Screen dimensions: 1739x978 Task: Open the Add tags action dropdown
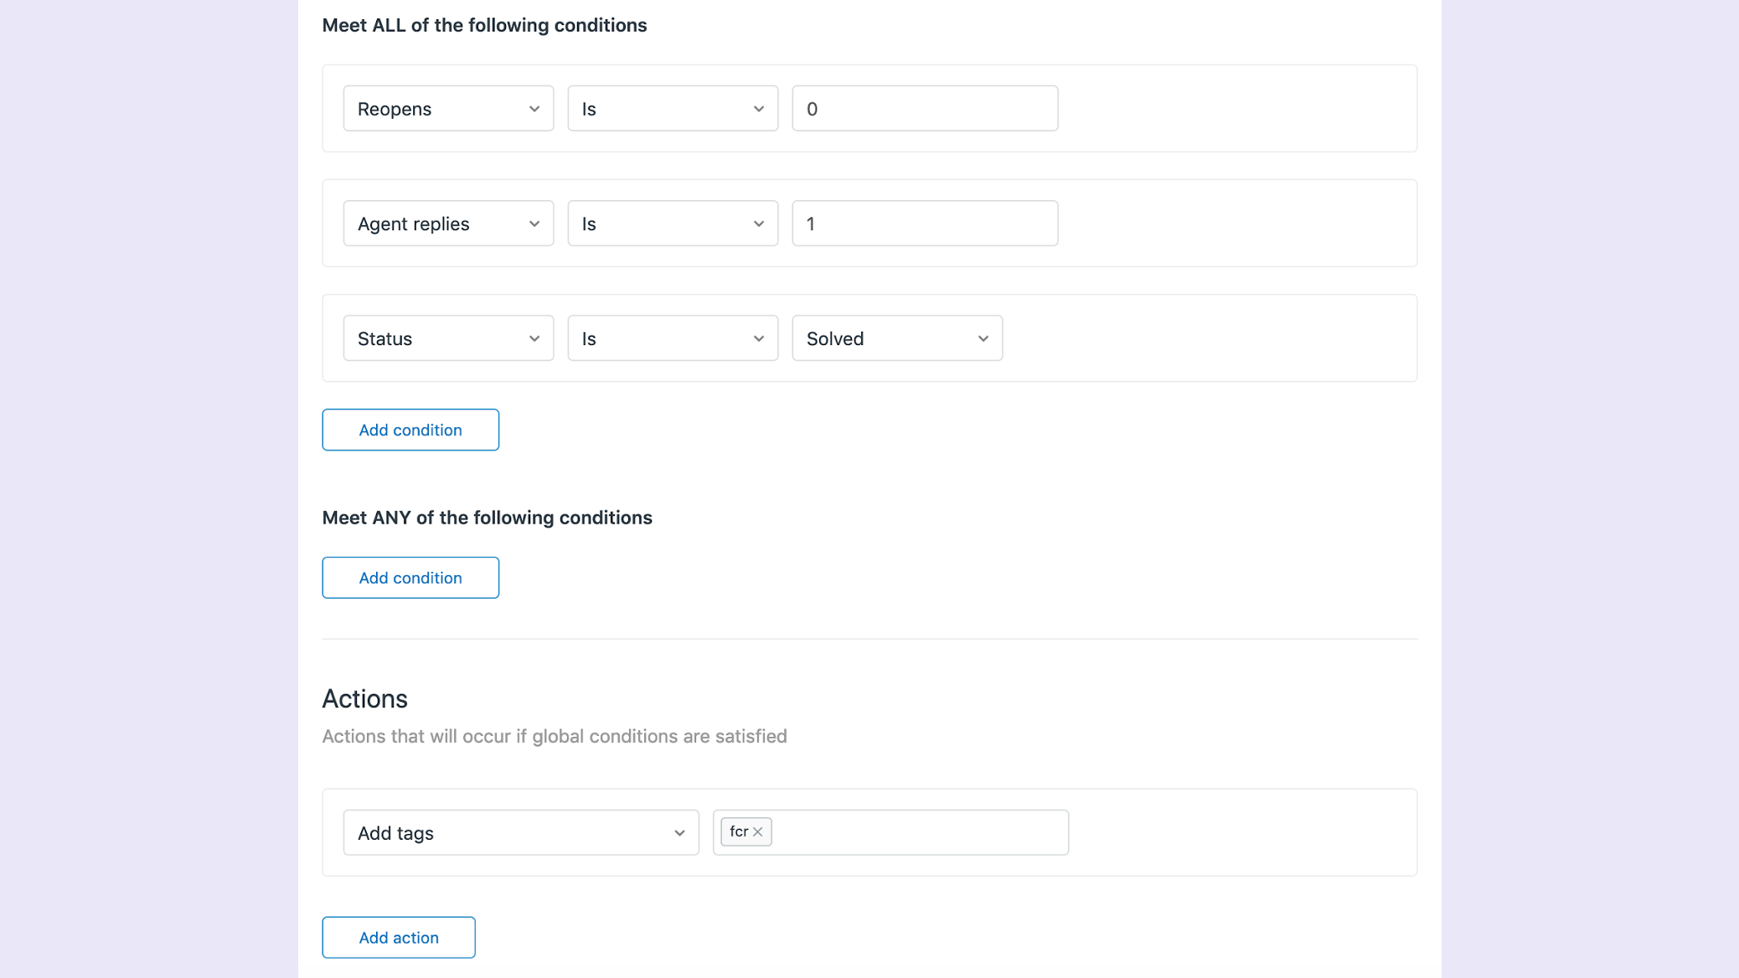pos(520,832)
